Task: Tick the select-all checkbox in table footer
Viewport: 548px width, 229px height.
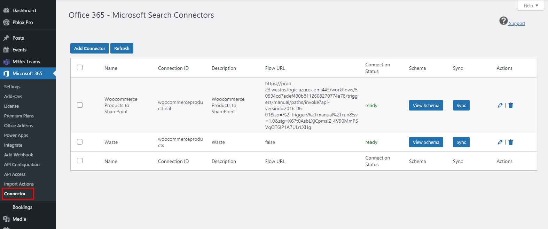Action: [80, 161]
